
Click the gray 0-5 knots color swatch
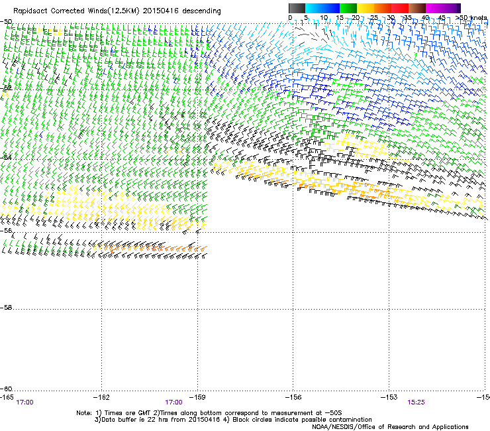(x=297, y=8)
